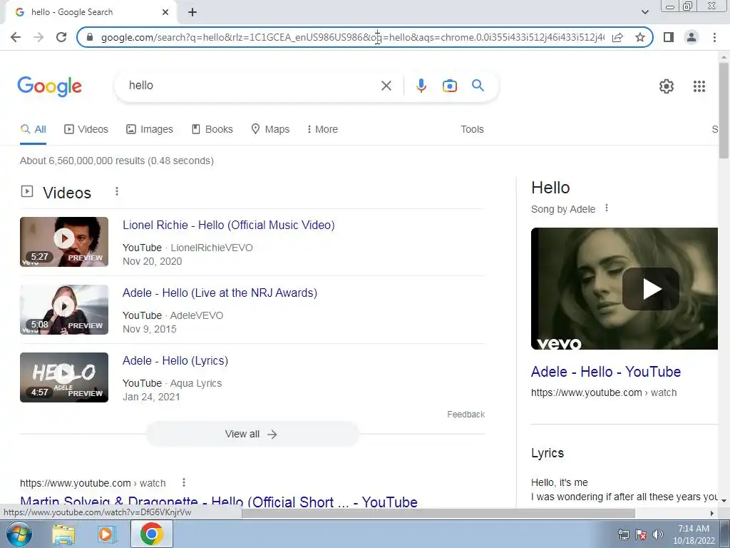
Task: Play the Adele Hello Lyrics thumbnail
Action: tap(64, 377)
